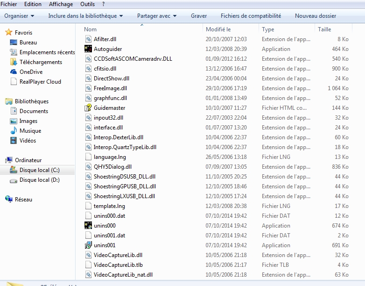Select the template.lng file name

(x=109, y=206)
